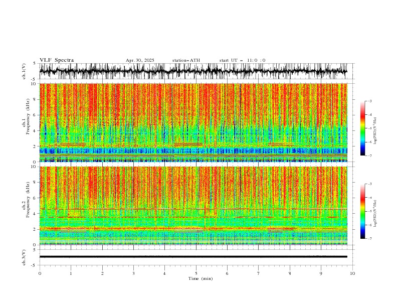Click the lower color scale bar for ch.2
The height and width of the screenshot is (307, 397).
(363, 211)
